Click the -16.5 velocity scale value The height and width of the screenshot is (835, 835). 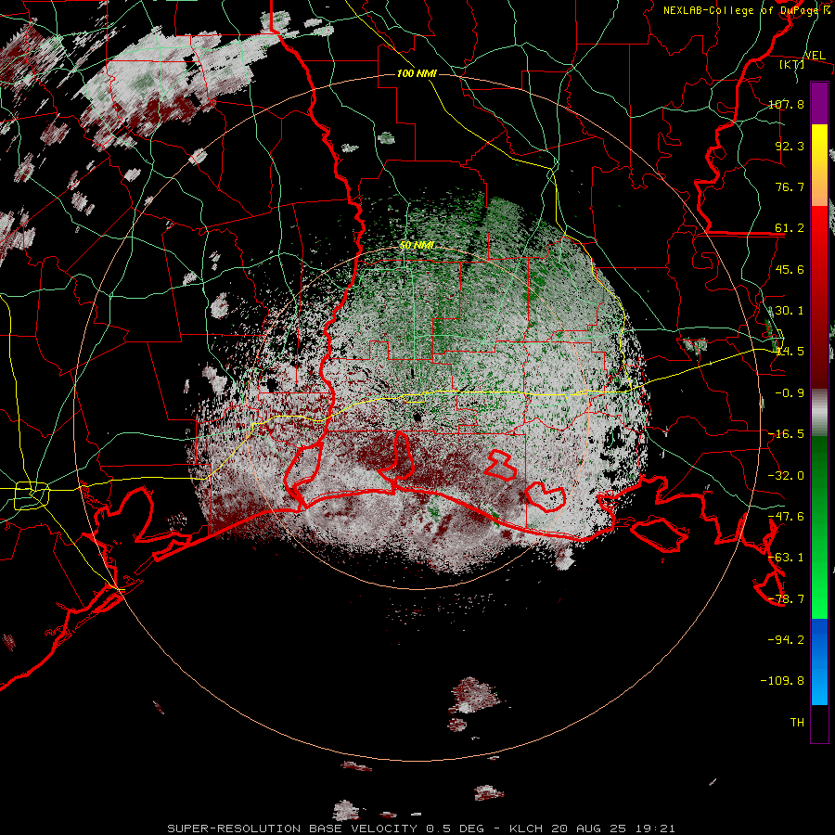click(786, 434)
